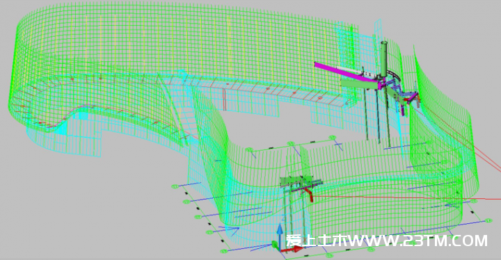Click the red double vertical line on the walkway
This screenshot has width=501, height=260.
pos(224,99)
